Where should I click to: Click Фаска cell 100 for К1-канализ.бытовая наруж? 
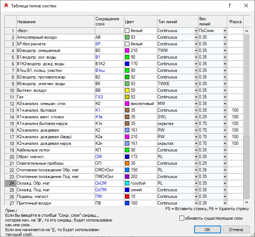tap(235, 123)
